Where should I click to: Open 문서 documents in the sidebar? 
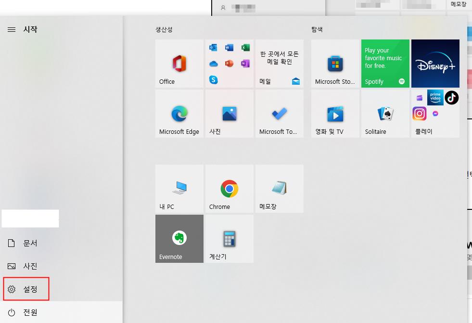click(x=61, y=243)
